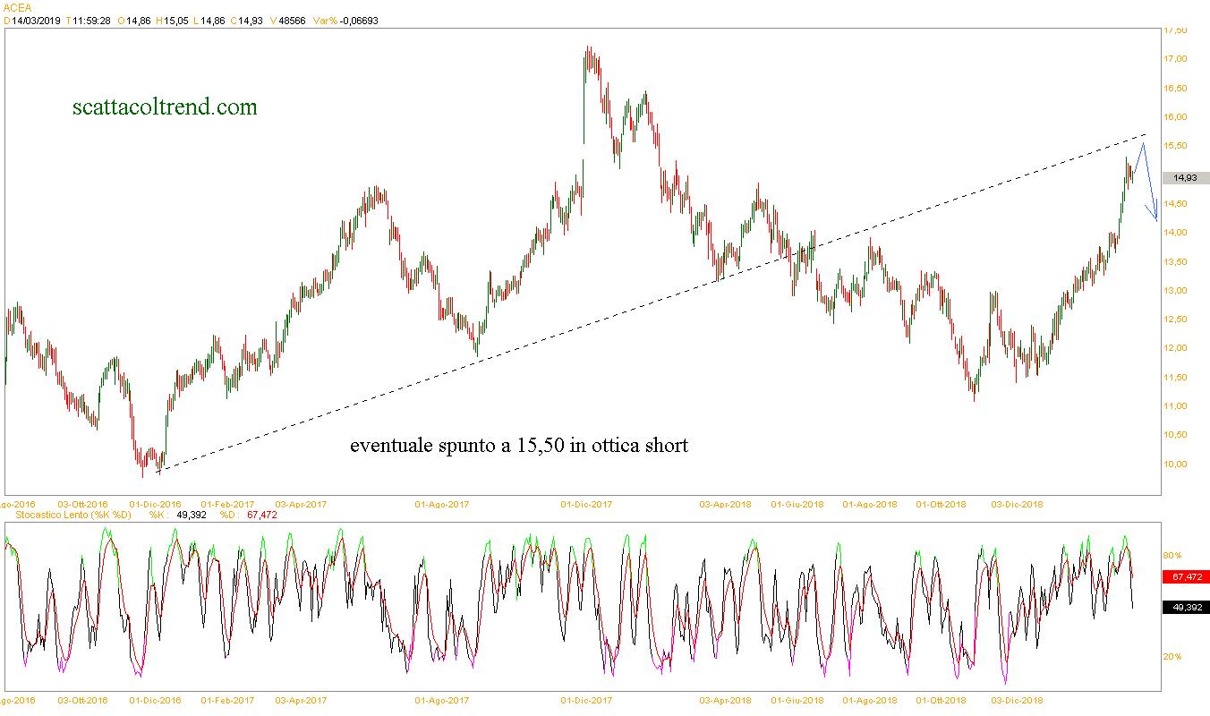Viewport: 1210px width, 716px height.
Task: Click the 03-Dic-2018 date marker
Action: [x=1017, y=504]
